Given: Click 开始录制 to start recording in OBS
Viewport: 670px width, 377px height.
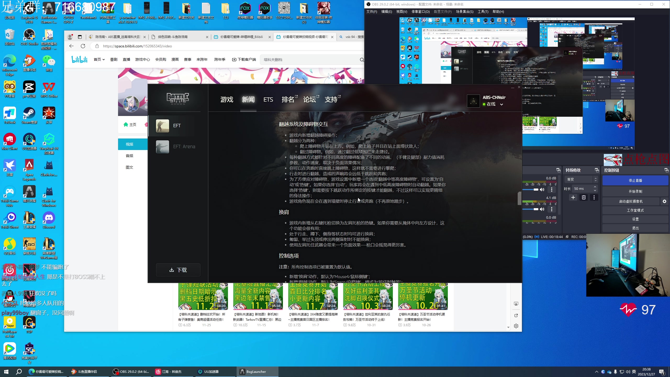Looking at the screenshot, I should pos(635,191).
